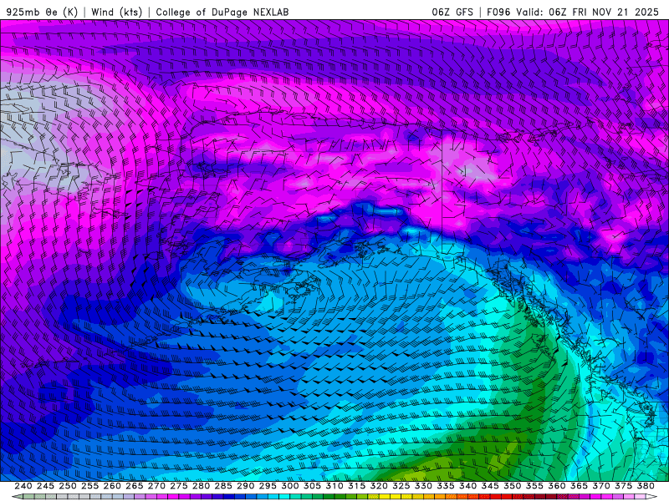Click the 280 legend value
This screenshot has height=501, width=669.
201,486
